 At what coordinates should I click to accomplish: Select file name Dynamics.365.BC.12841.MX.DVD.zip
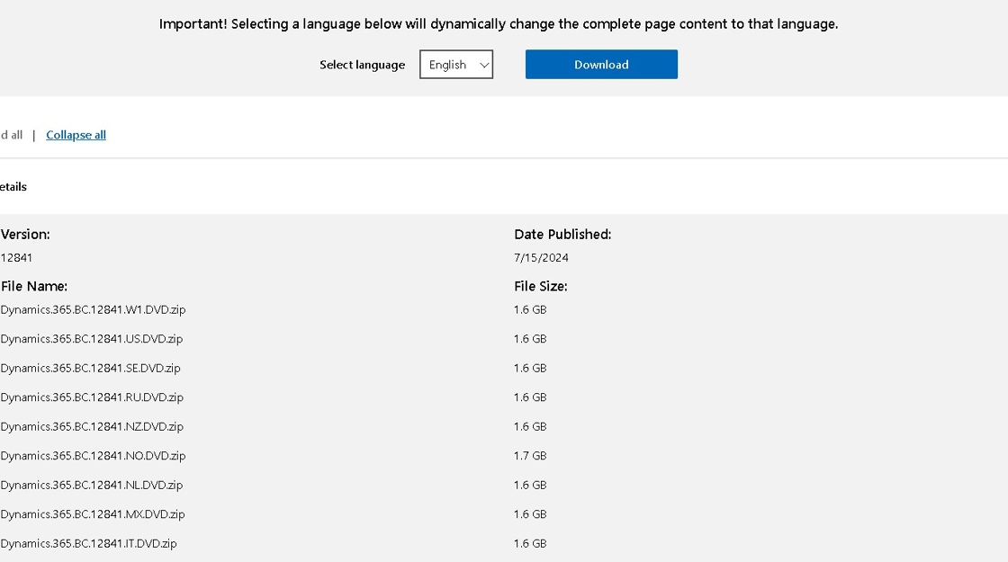click(x=93, y=513)
